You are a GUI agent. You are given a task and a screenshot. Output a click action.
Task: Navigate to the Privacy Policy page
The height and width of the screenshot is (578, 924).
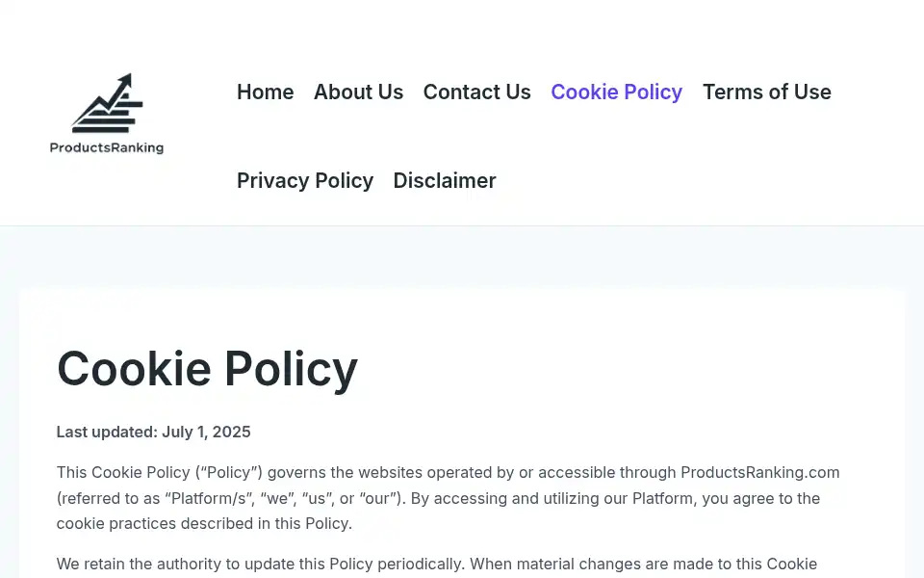coord(305,180)
